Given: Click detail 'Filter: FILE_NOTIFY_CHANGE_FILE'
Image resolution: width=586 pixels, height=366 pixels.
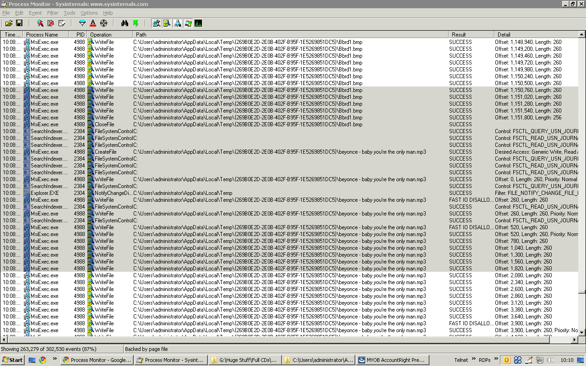Looking at the screenshot, I should (x=536, y=193).
